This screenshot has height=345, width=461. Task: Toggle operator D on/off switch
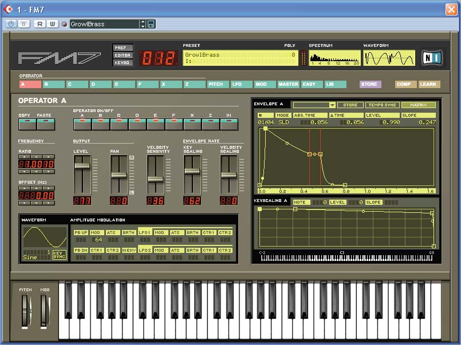[137, 125]
